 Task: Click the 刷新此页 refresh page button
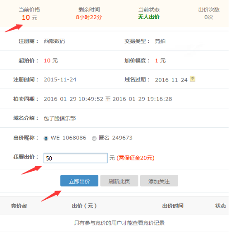point(119,181)
